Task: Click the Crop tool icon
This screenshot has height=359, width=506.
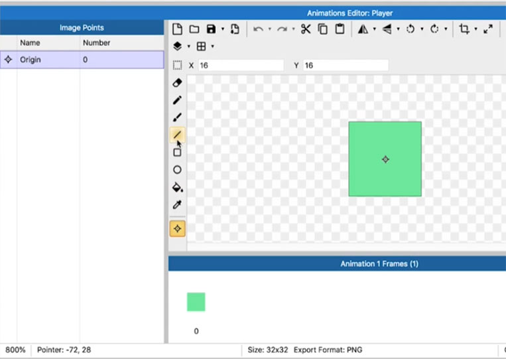Action: click(x=464, y=29)
